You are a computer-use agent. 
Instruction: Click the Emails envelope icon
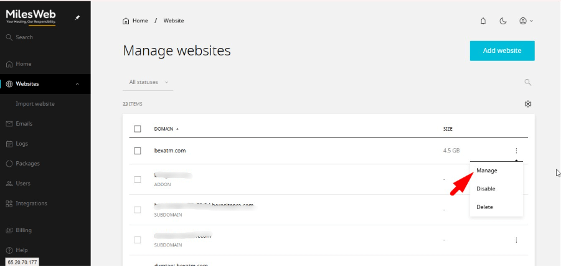9,124
